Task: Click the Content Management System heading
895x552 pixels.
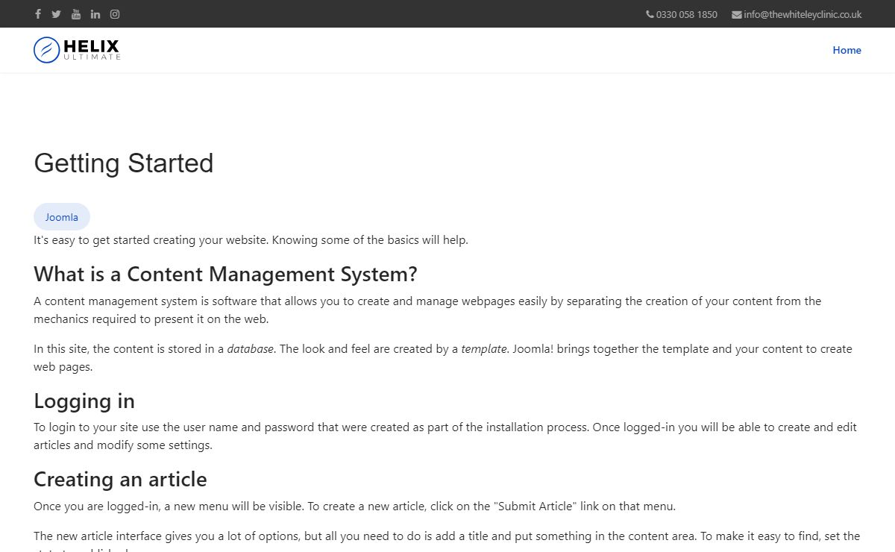Action: click(225, 274)
